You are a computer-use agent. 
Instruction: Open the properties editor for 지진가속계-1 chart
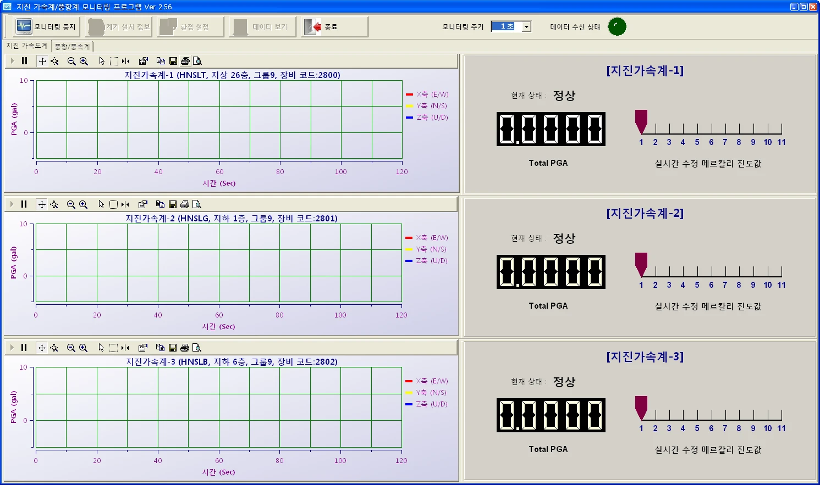click(x=144, y=61)
